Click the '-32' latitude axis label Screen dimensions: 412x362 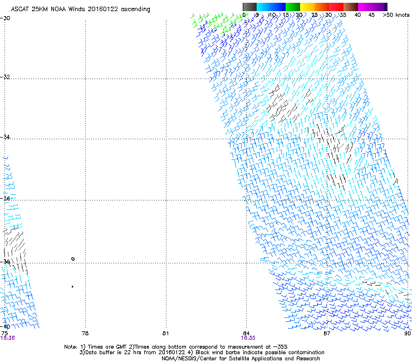(5, 77)
